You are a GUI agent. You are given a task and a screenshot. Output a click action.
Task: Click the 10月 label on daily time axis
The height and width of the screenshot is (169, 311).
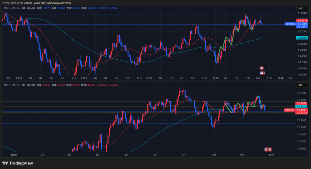(x=272, y=154)
